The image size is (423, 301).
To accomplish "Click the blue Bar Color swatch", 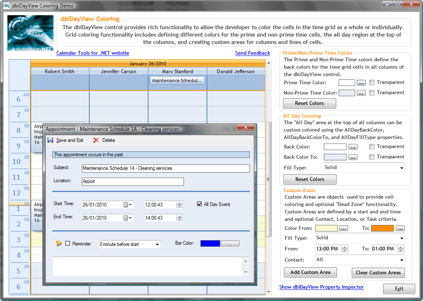I will (x=210, y=243).
